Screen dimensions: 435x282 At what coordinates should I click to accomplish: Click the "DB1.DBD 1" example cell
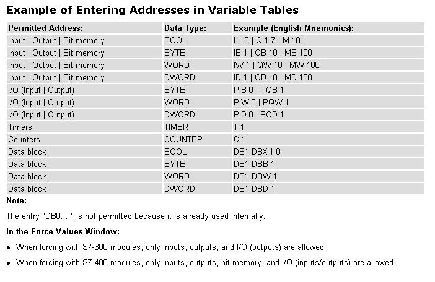[254, 189]
